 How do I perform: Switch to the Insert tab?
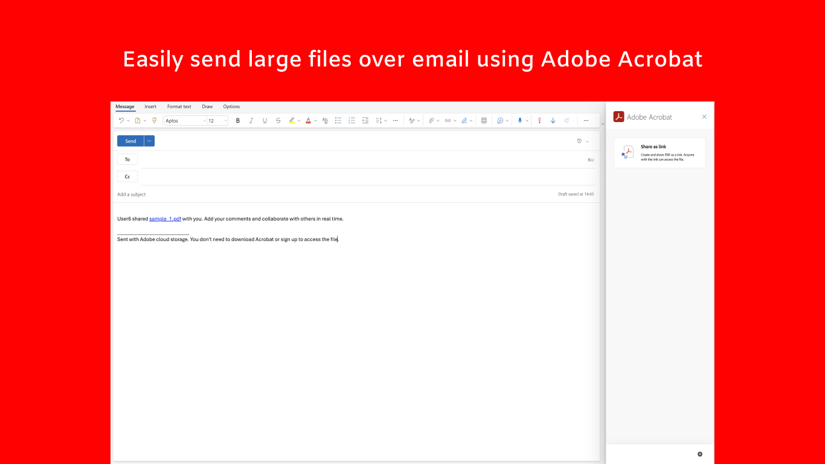[x=150, y=106]
